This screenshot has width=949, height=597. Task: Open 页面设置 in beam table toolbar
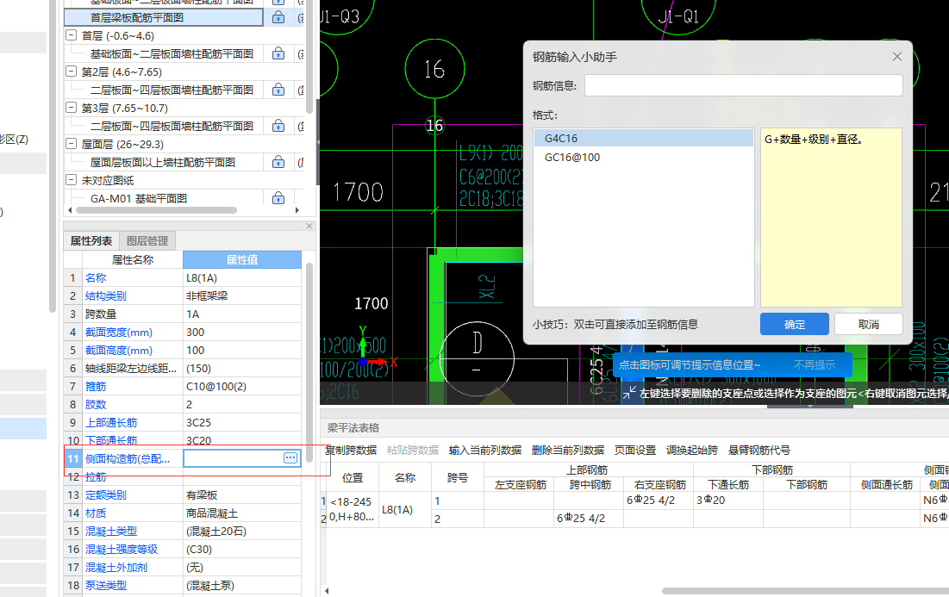point(635,450)
